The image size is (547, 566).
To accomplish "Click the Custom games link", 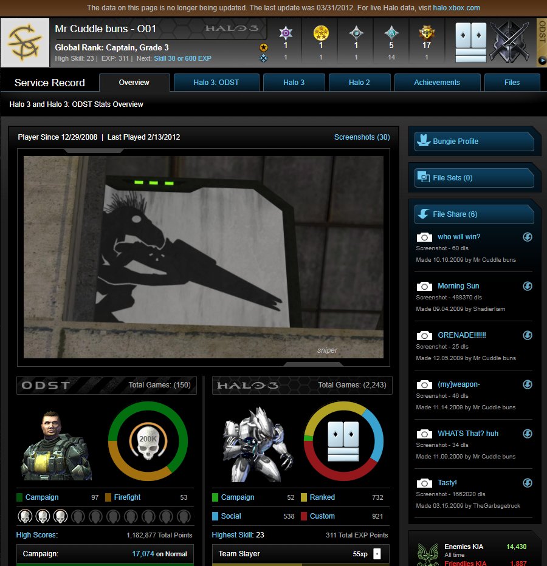I will coord(322,516).
